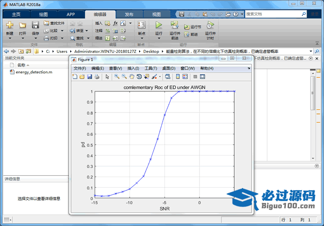
Task: Click the Print figure icon
Action: (97, 77)
